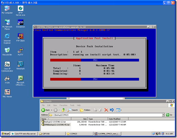Launch the VNC Viewer shortcut
Image resolution: width=177 pixels, height=138 pixels.
(x=7, y=93)
